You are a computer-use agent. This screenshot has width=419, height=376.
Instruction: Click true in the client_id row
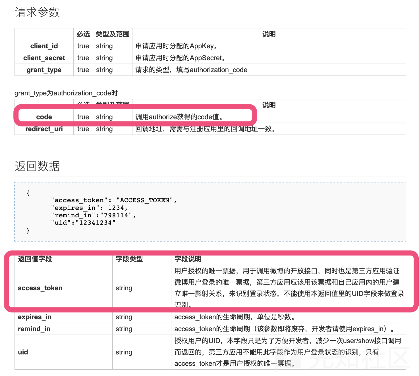click(x=83, y=46)
